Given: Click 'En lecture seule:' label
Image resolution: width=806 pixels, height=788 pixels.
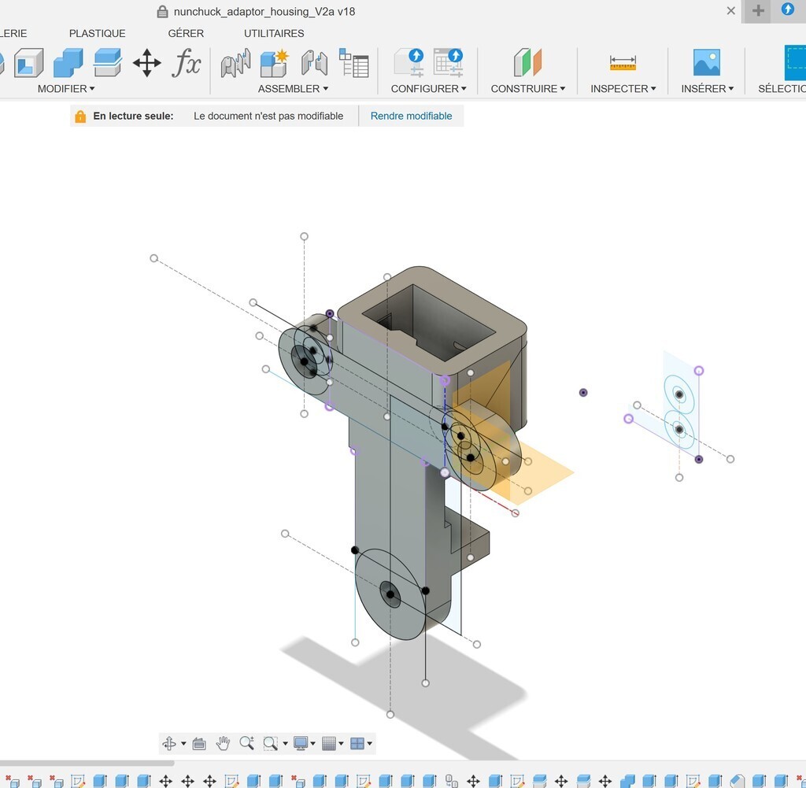Looking at the screenshot, I should click(x=133, y=117).
